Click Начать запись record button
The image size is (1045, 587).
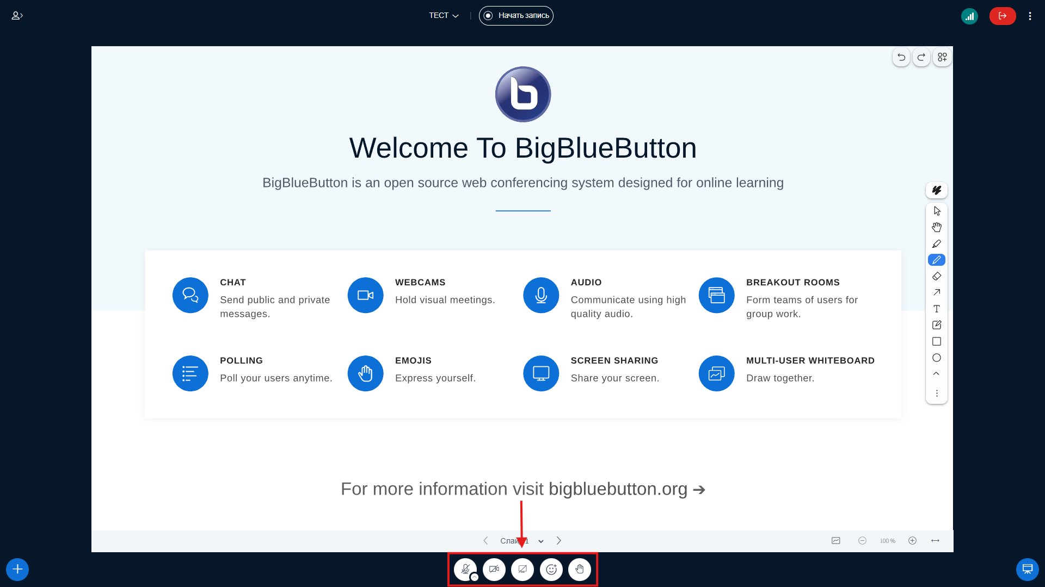516,16
